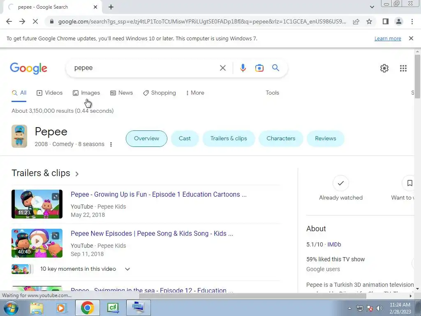Open the tab search dropdown arrow

(x=372, y=7)
